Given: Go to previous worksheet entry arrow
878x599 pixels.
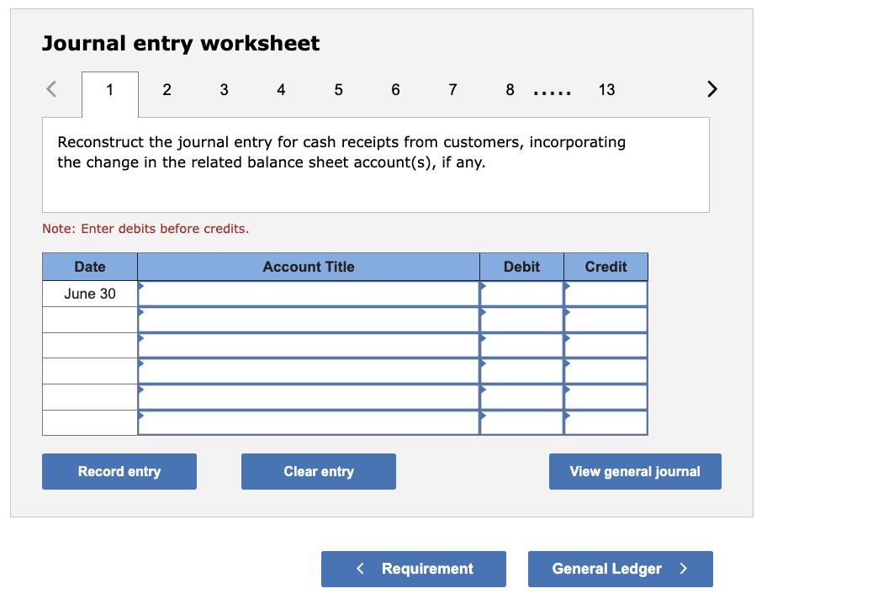Looking at the screenshot, I should (51, 89).
